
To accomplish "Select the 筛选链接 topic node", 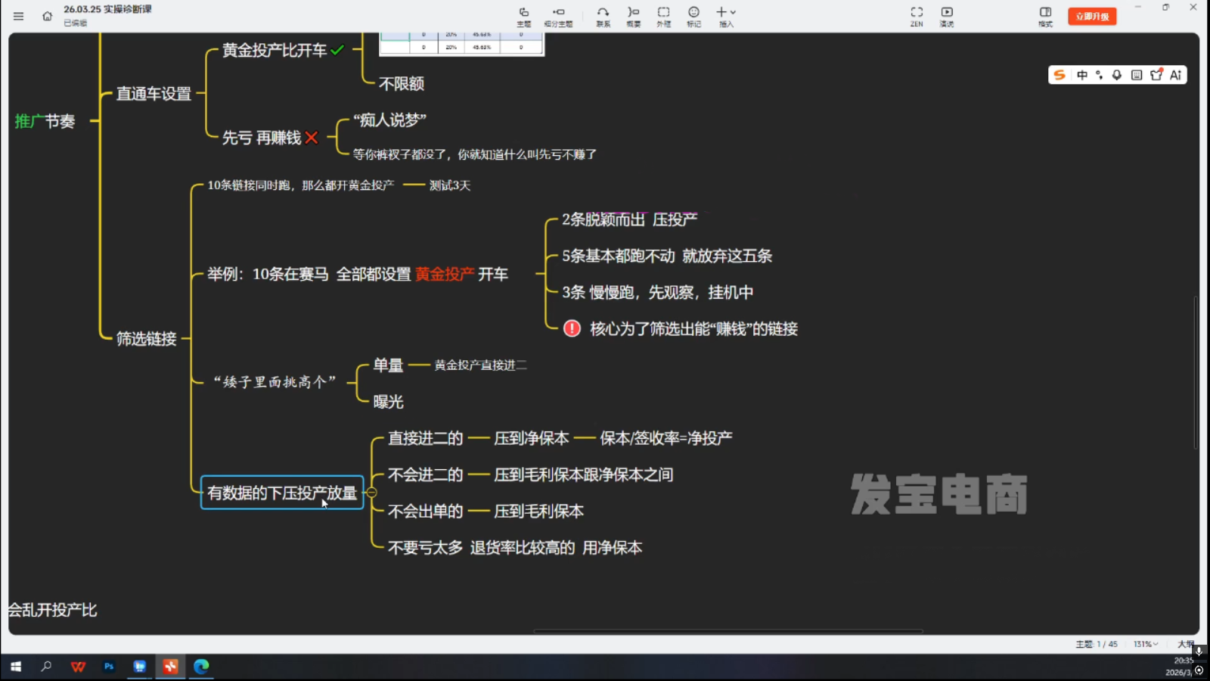I will (x=147, y=339).
